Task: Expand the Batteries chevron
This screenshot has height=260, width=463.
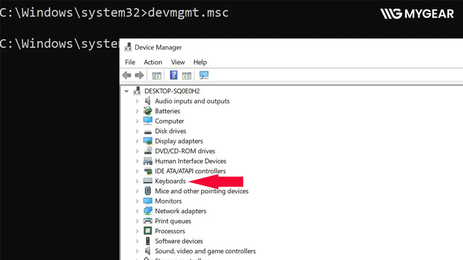Action: (x=137, y=111)
